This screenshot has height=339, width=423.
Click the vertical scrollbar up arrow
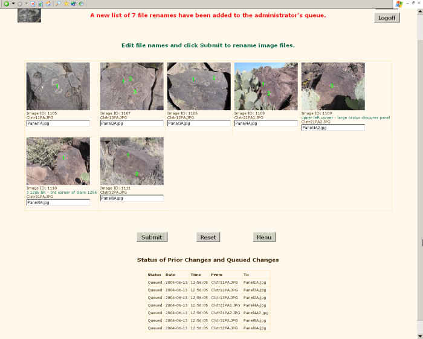[419, 12]
